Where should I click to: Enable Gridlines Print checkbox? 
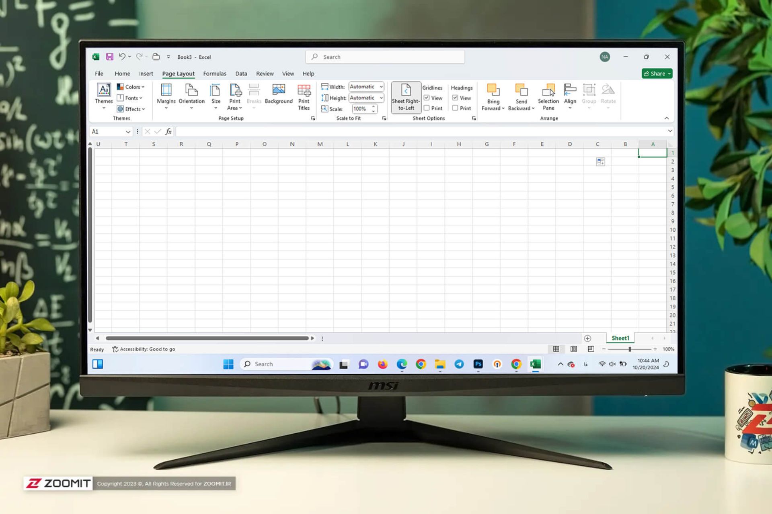(x=427, y=108)
